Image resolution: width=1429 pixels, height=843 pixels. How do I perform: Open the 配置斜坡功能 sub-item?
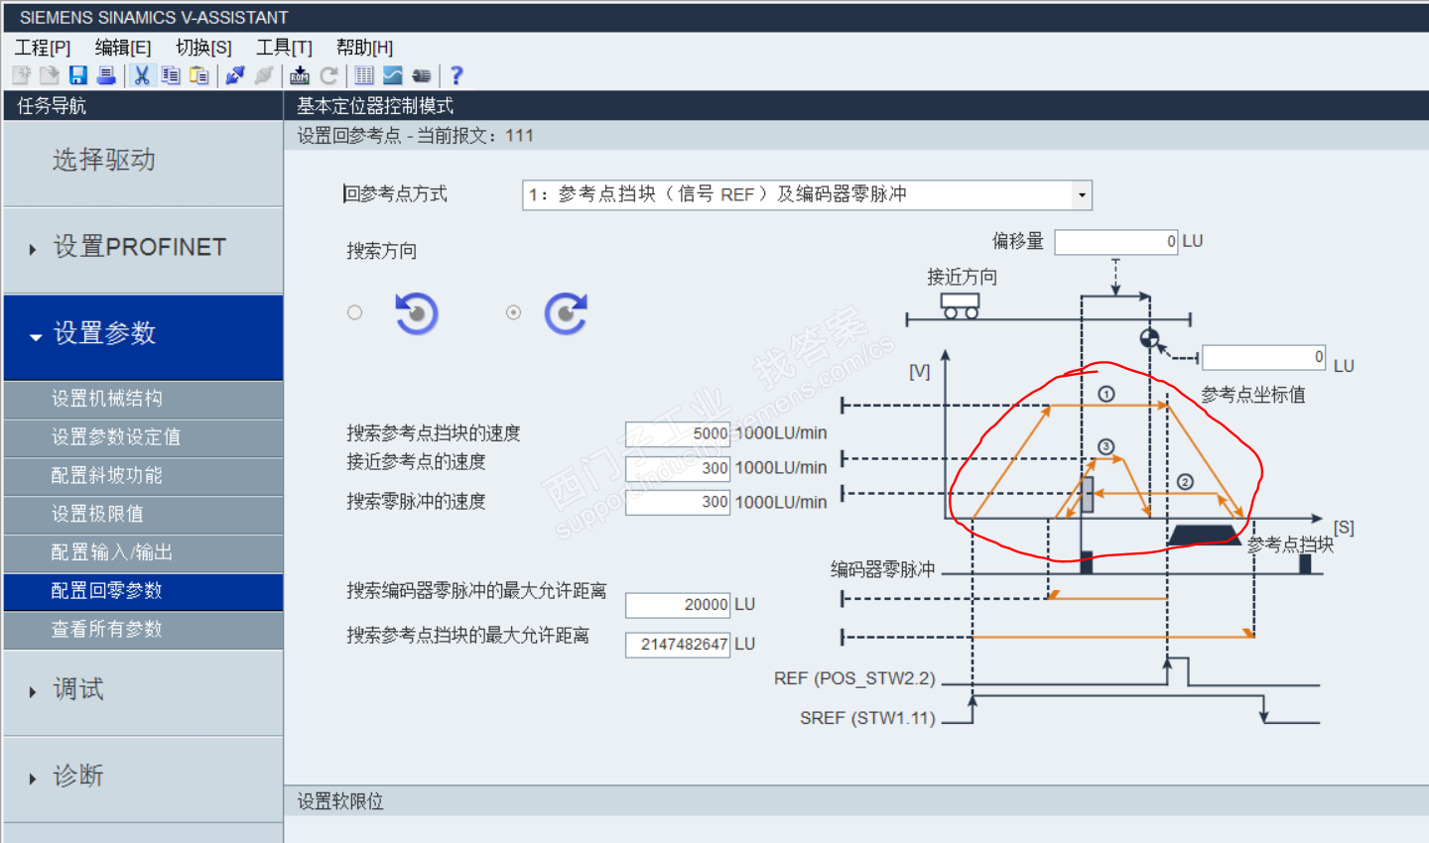tap(143, 476)
